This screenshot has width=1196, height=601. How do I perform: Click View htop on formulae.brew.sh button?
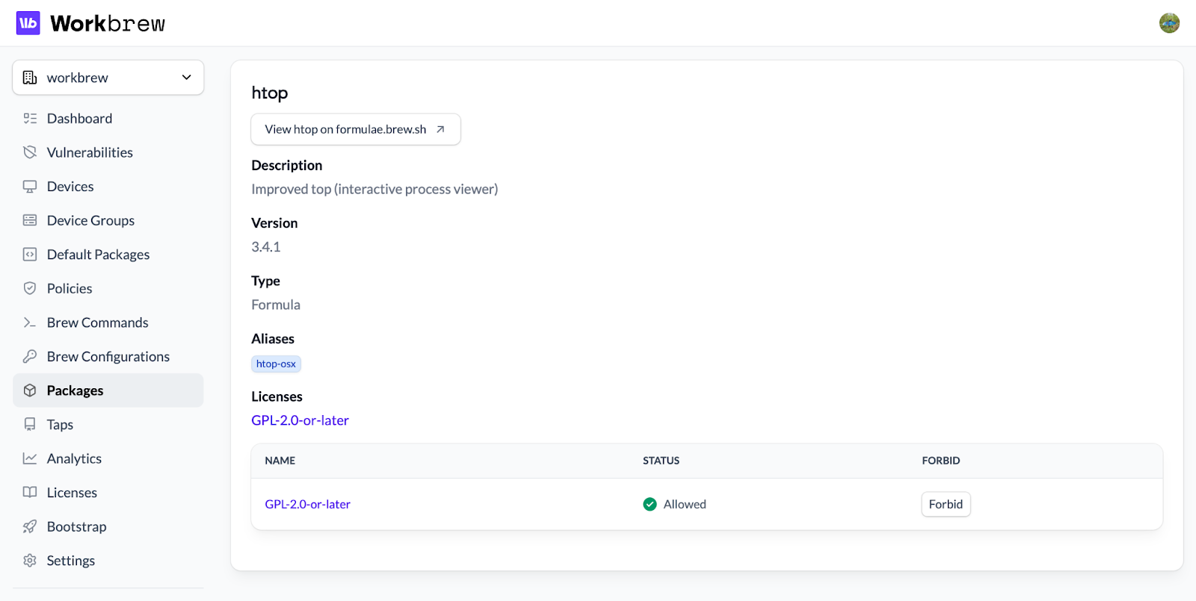pyautogui.click(x=355, y=129)
